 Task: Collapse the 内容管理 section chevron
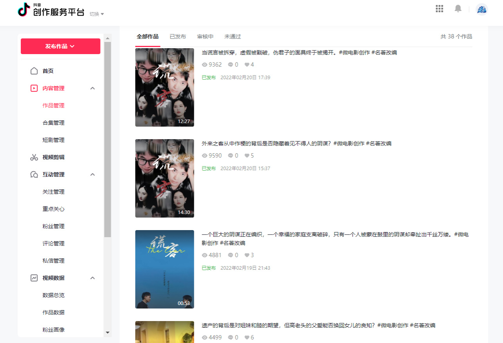click(93, 88)
